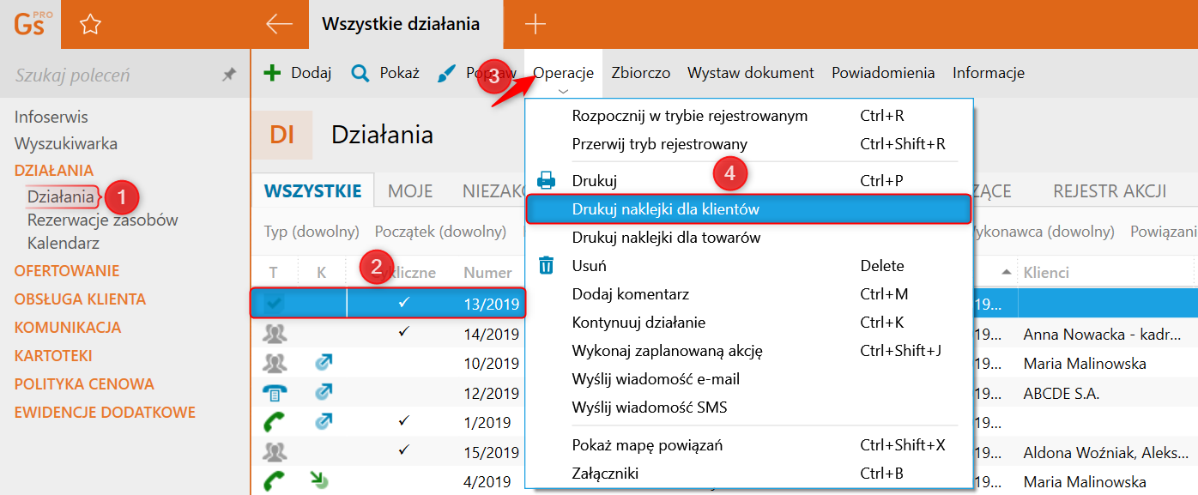The width and height of the screenshot is (1198, 495).
Task: Focus the Szukaj poleceń search field
Action: 112,75
